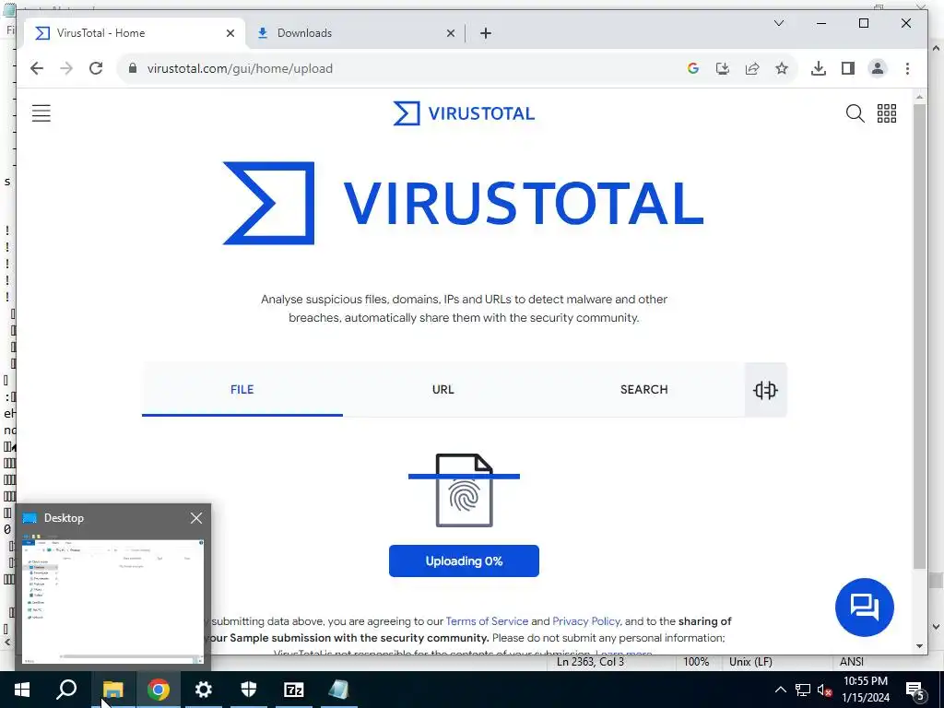Select the URL tab
This screenshot has height=708, width=944.
click(x=443, y=390)
